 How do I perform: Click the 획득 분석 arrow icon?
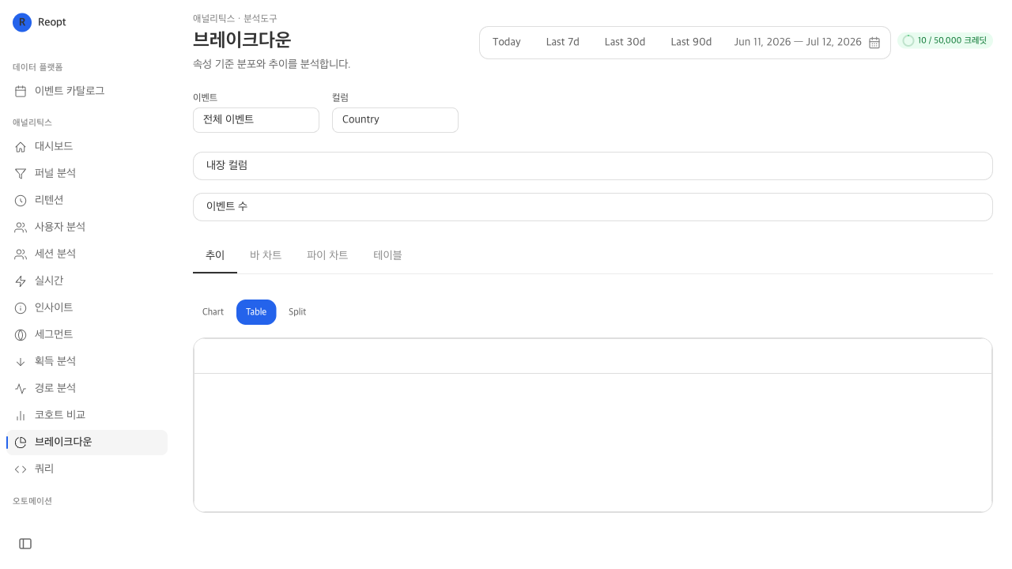point(21,362)
